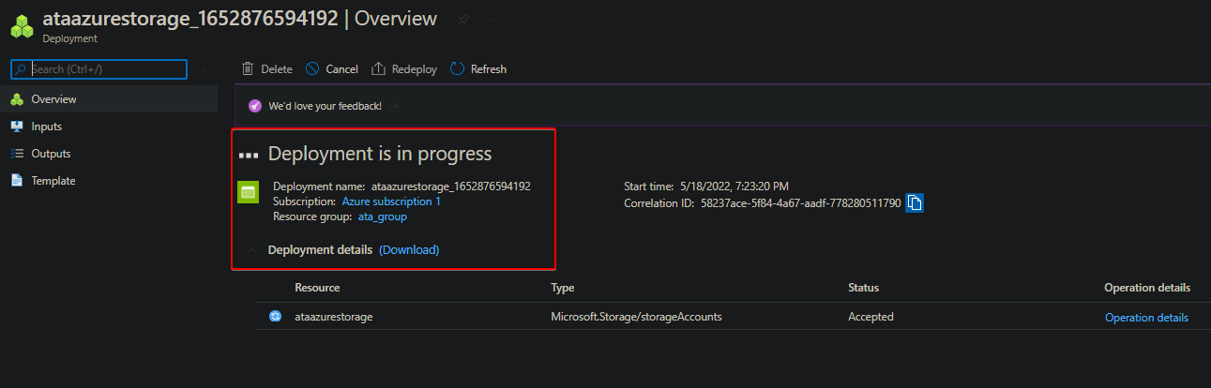Click the feedback banner arrow
The image size is (1211, 388).
(x=394, y=106)
